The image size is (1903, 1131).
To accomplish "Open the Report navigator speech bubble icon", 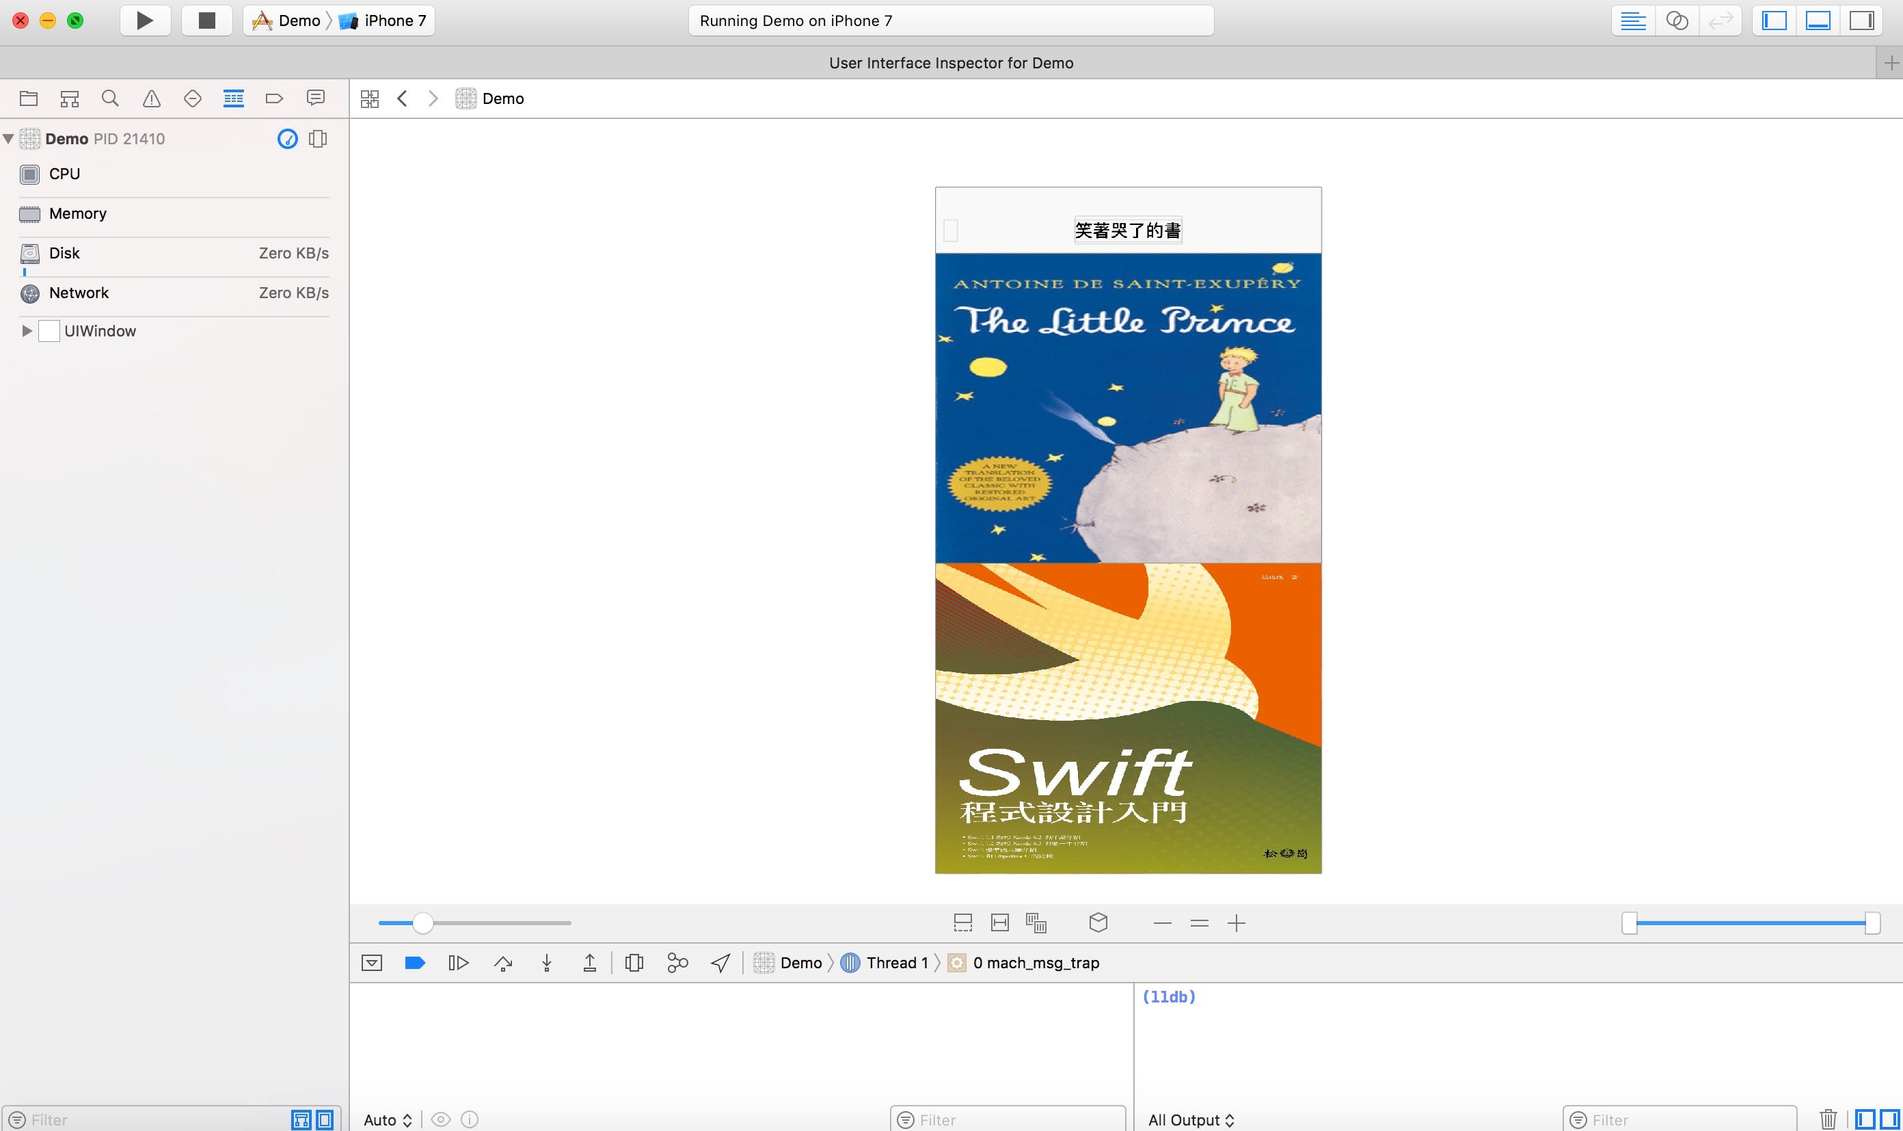I will pos(315,98).
